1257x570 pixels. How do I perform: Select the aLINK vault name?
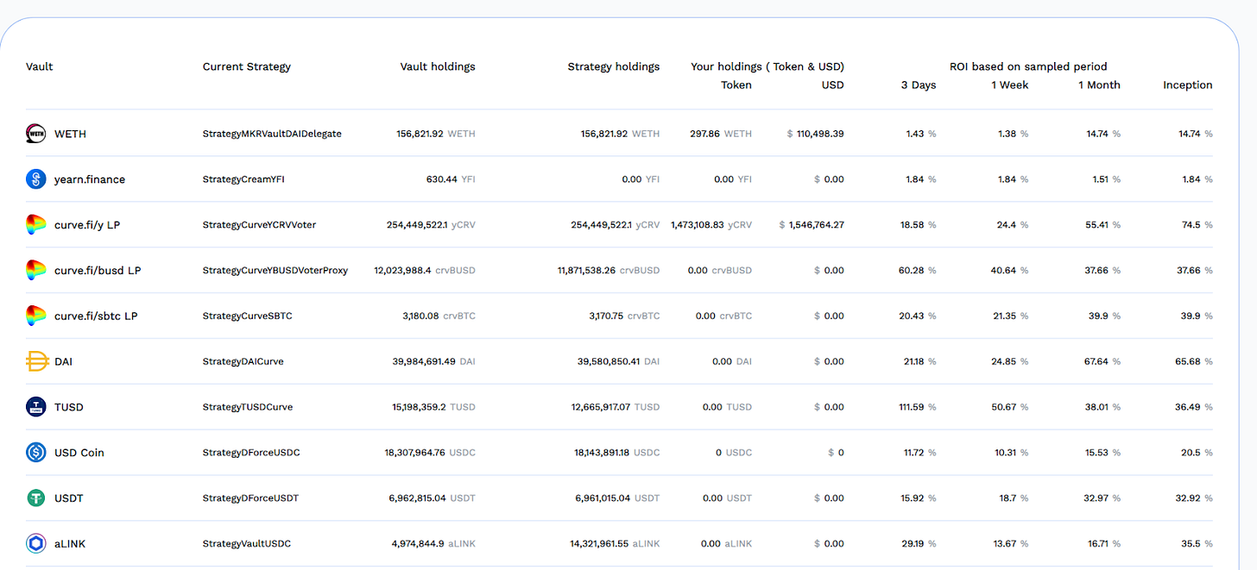70,543
